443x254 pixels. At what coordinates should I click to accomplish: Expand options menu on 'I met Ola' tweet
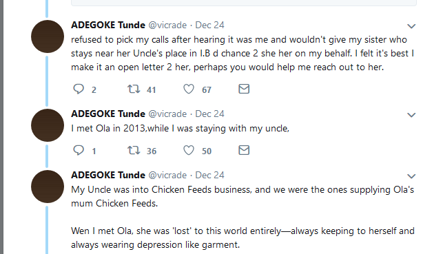411,115
